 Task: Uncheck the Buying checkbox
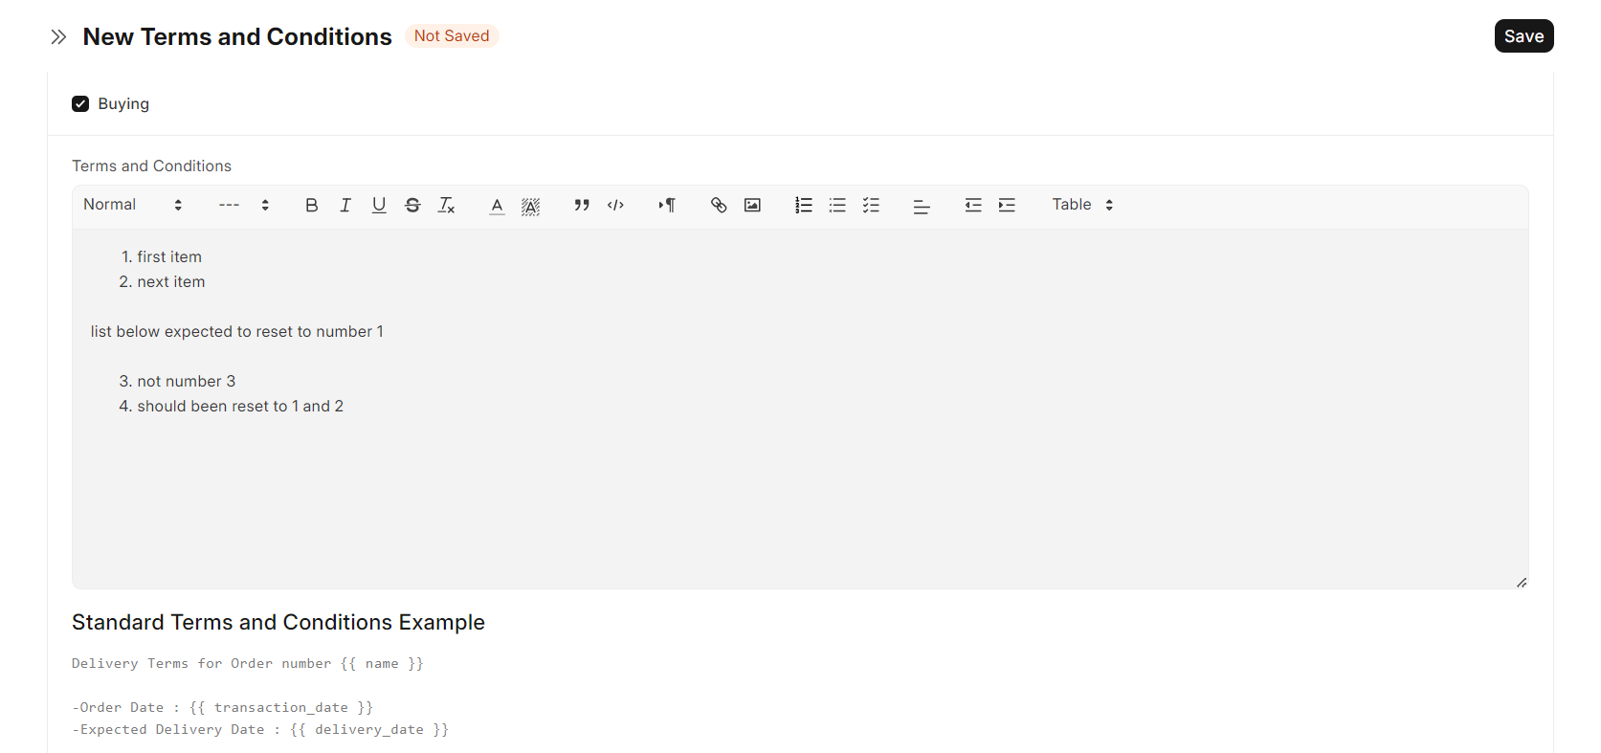click(x=80, y=103)
